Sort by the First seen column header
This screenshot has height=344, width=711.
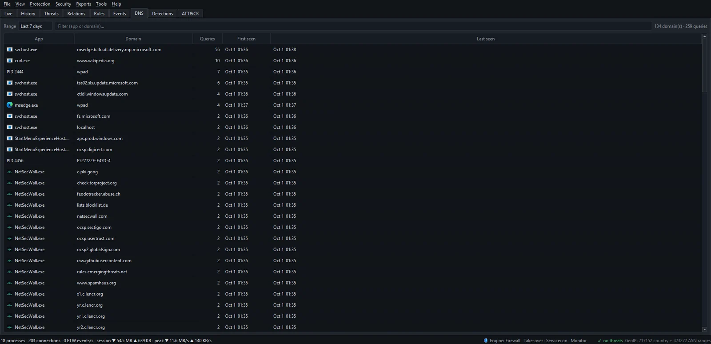[x=246, y=39]
